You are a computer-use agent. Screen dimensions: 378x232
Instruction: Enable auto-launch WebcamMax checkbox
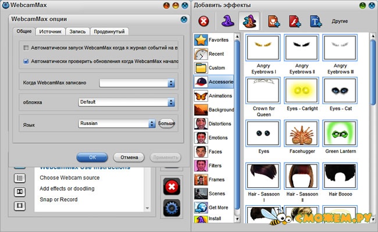tap(26, 48)
